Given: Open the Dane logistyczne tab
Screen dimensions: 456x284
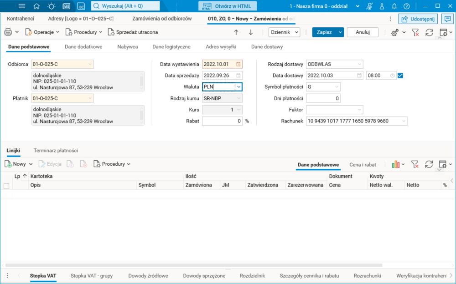Looking at the screenshot, I should (x=171, y=47).
